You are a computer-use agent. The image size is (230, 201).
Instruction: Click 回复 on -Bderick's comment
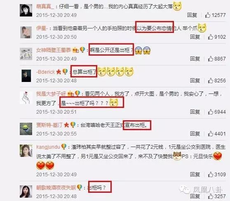195,80
